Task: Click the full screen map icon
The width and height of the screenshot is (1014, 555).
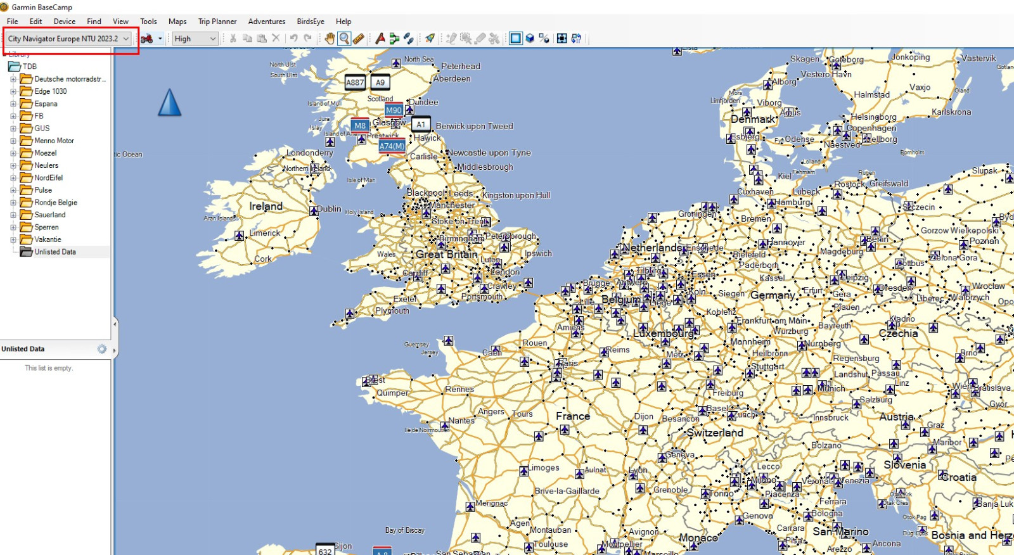Action: pyautogui.click(x=562, y=39)
